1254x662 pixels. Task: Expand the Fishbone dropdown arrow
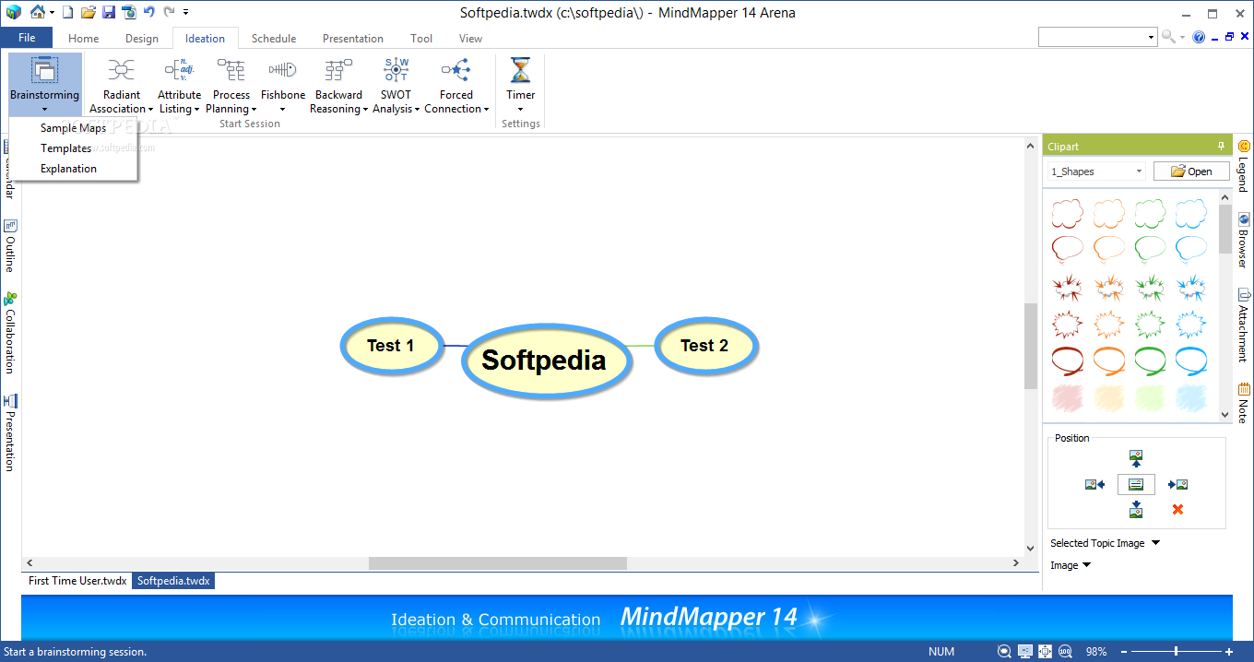click(x=282, y=110)
